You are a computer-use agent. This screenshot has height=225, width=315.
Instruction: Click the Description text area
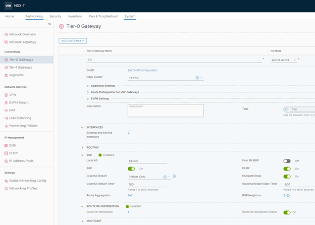click(x=166, y=110)
